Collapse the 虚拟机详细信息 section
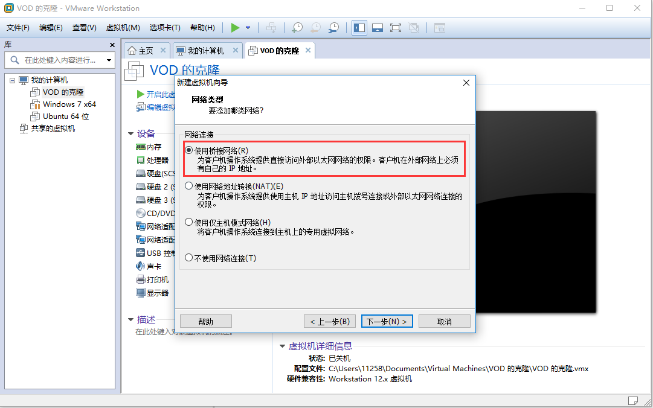Image resolution: width=653 pixels, height=408 pixels. tap(282, 346)
